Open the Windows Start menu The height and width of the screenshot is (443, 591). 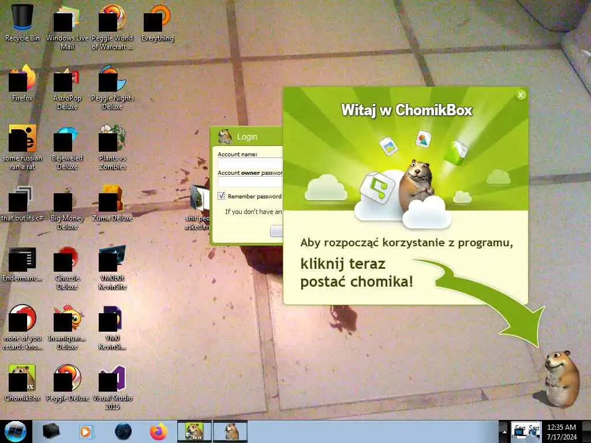coord(16,431)
